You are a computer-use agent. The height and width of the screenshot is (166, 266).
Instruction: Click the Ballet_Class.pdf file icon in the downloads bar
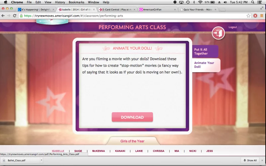click(4, 160)
